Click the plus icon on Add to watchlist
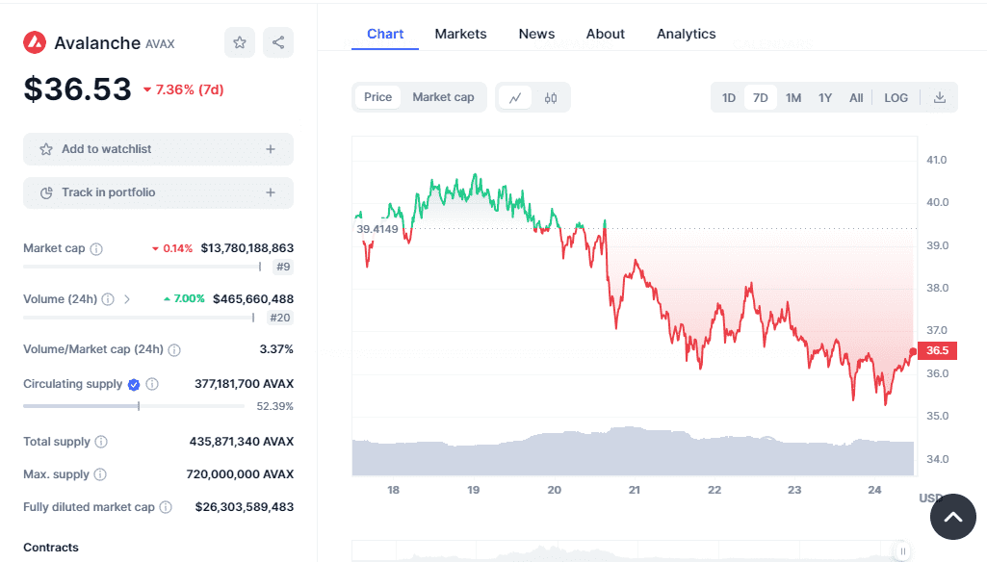The width and height of the screenshot is (987, 562). pyautogui.click(x=271, y=149)
